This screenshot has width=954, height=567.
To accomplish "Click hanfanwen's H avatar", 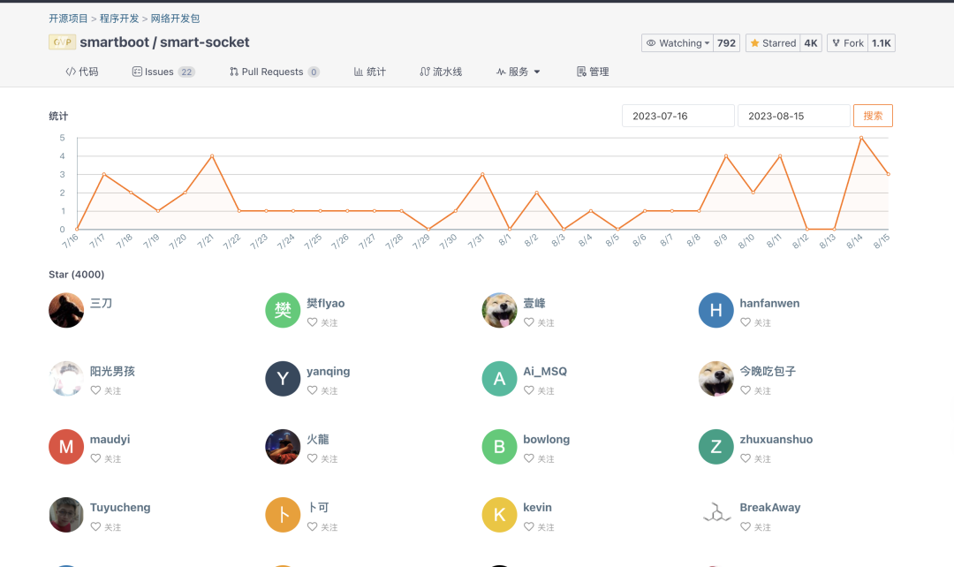I will tap(716, 310).
